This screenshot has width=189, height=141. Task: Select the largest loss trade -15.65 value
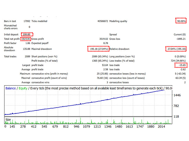180,65
